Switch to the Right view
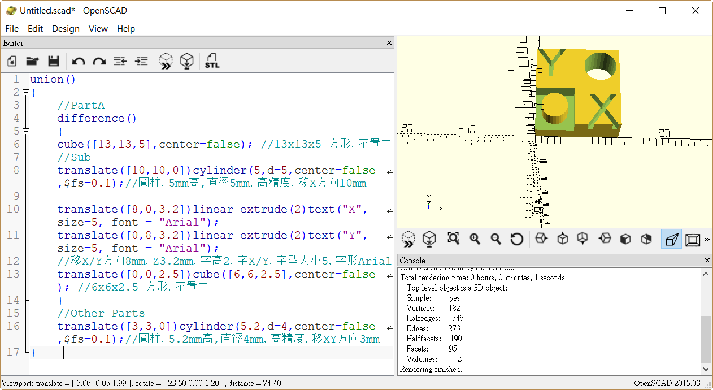Image resolution: width=713 pixels, height=390 pixels. 541,239
